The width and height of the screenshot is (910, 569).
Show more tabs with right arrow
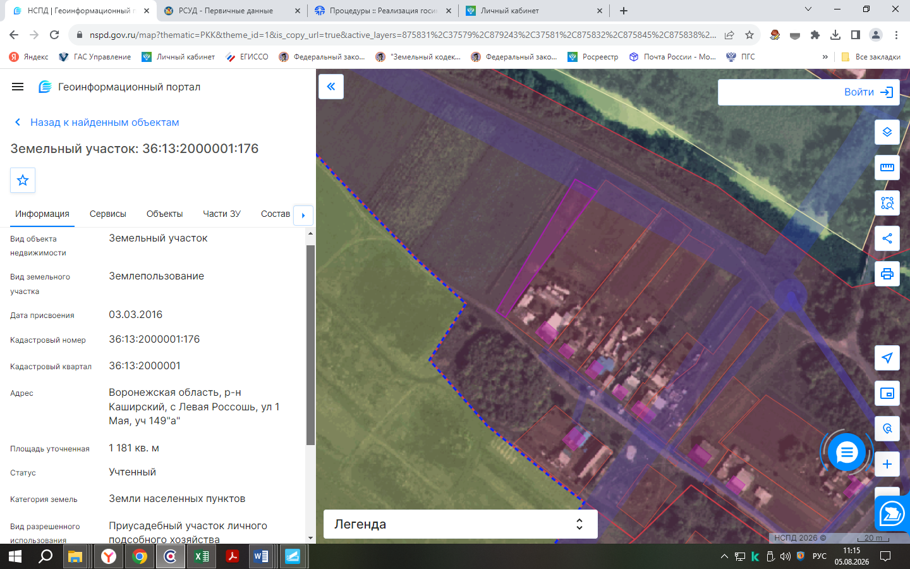pyautogui.click(x=303, y=216)
